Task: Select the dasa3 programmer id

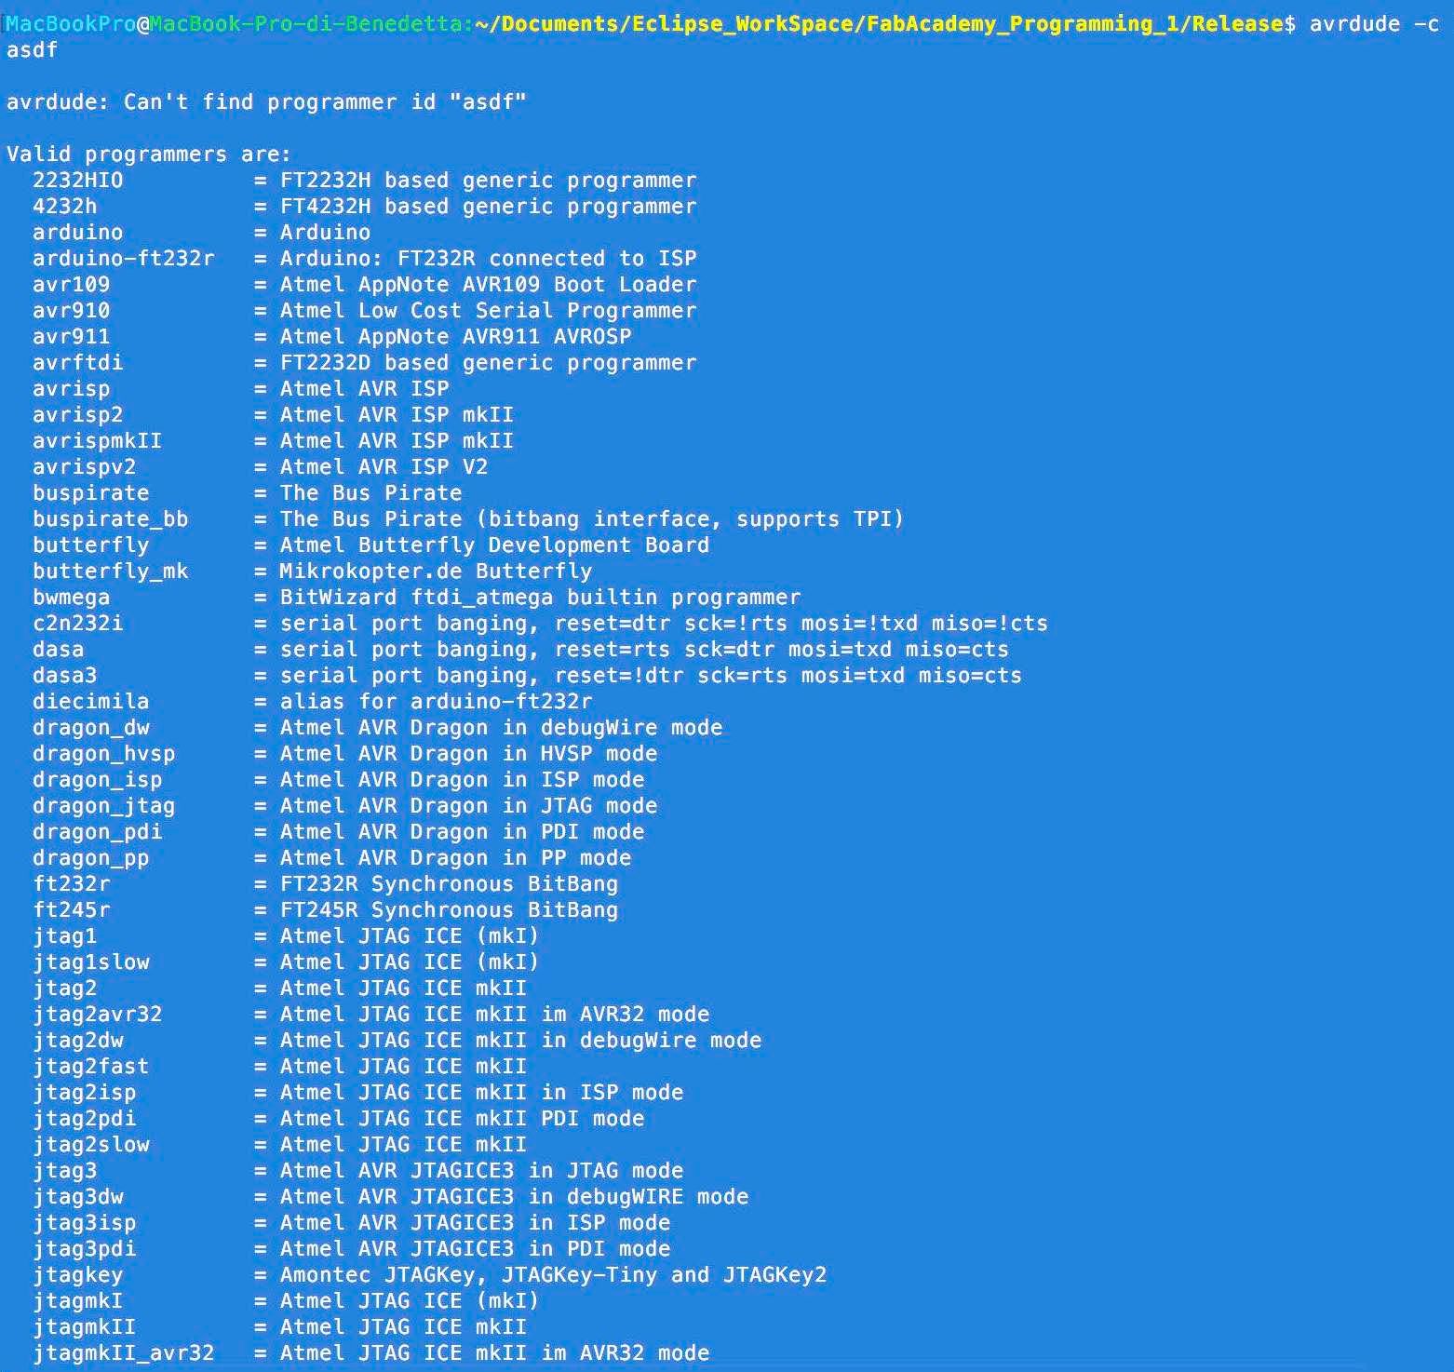Action: point(64,676)
